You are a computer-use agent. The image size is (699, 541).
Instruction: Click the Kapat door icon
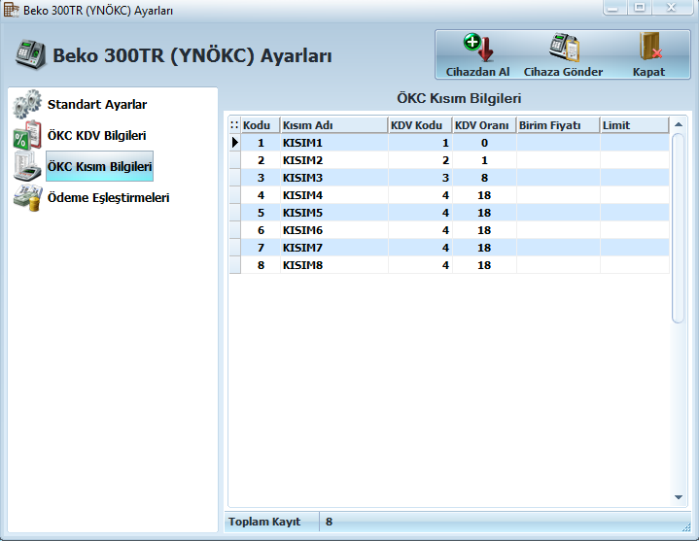648,48
